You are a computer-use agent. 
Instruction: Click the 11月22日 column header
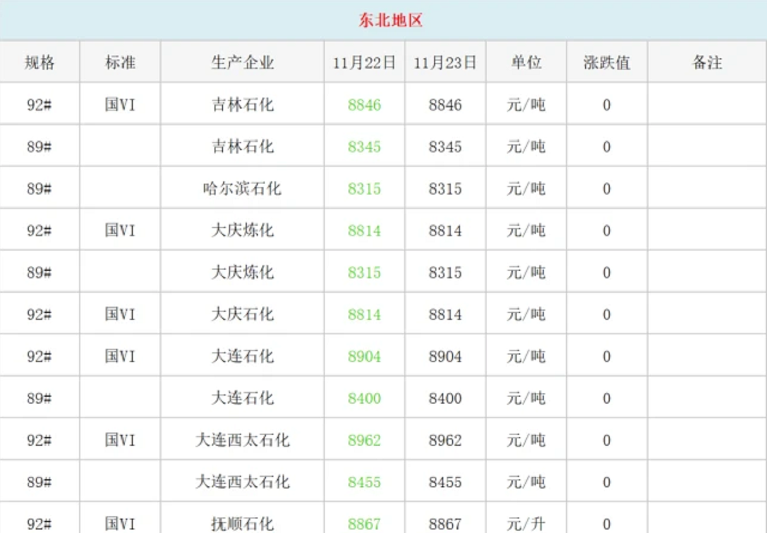point(364,62)
